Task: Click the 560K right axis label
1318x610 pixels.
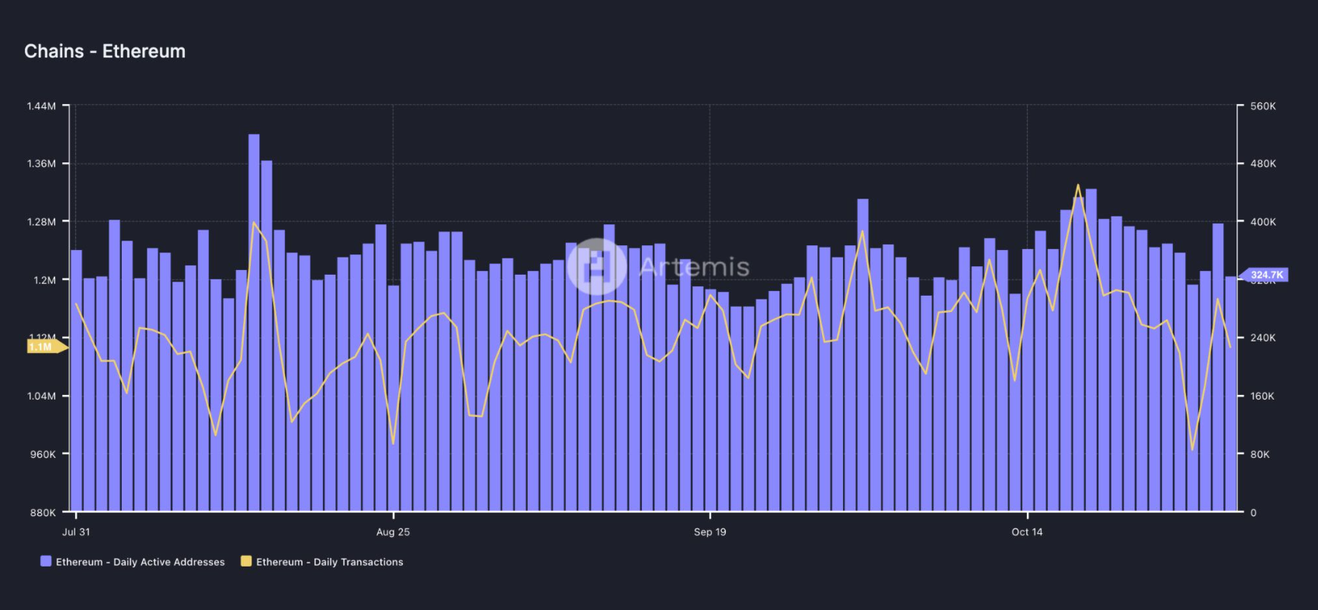Action: pos(1262,106)
